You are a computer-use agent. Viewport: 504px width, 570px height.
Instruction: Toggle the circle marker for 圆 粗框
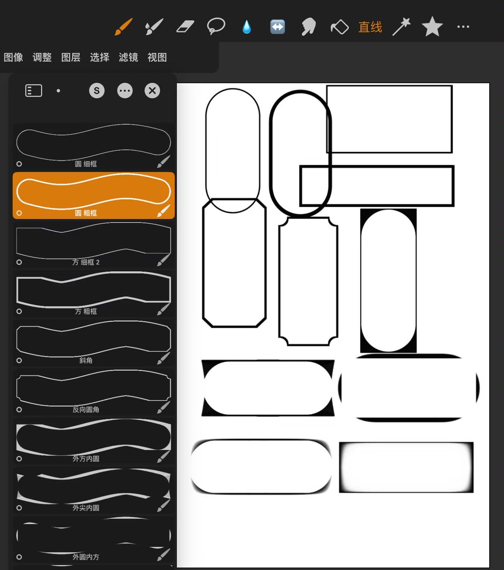(x=19, y=213)
